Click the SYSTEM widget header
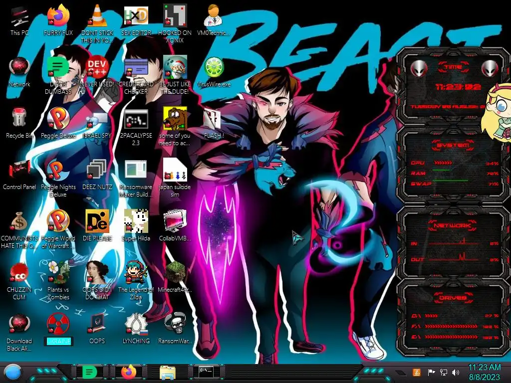The image size is (511, 383). (x=453, y=145)
